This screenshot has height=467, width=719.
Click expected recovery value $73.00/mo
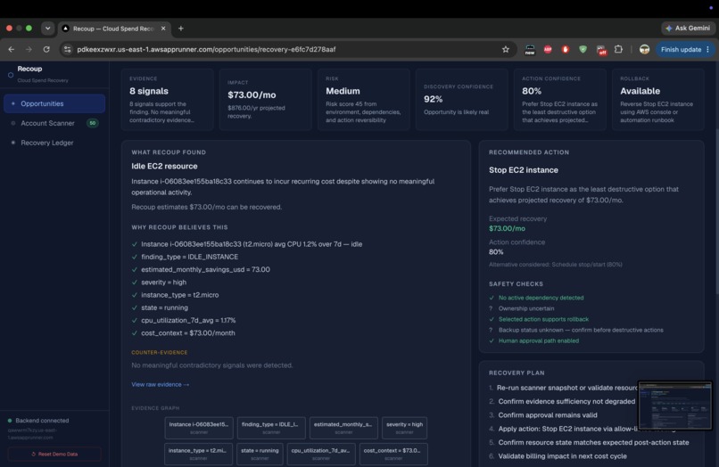click(x=507, y=228)
